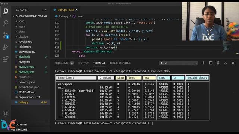
Task: Select the train.py editor tab
Action: pos(66,10)
